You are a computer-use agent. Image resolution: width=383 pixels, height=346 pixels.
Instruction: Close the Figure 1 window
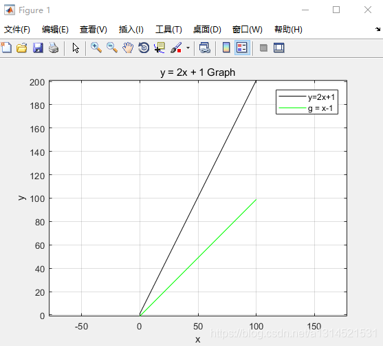(368, 10)
